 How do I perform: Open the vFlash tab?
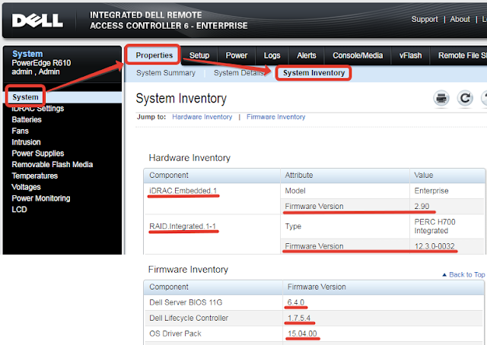410,55
